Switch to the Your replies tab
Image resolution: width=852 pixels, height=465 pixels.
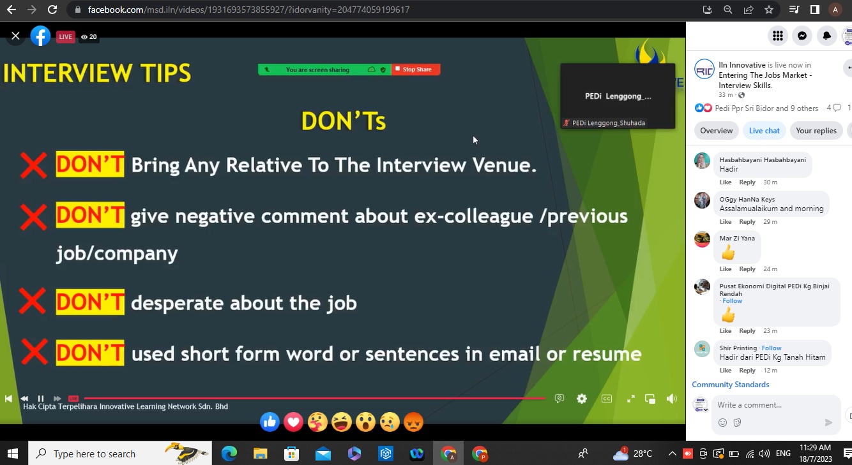pos(816,131)
